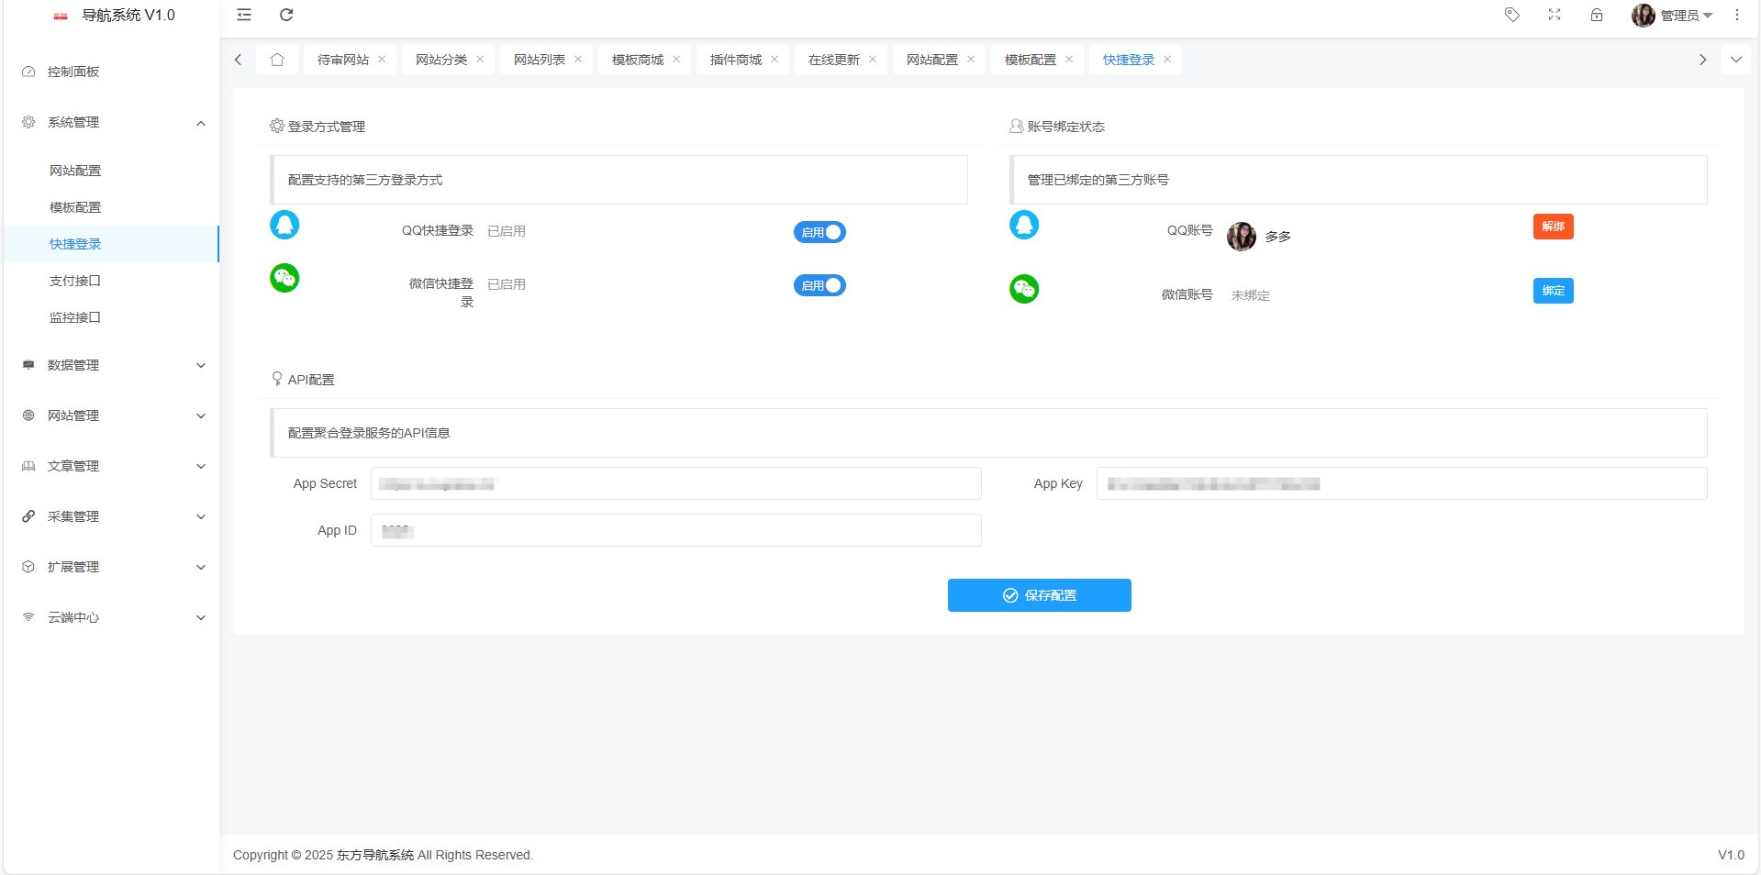Image resolution: width=1761 pixels, height=875 pixels.
Task: Click the three-dot options icon
Action: [1736, 15]
